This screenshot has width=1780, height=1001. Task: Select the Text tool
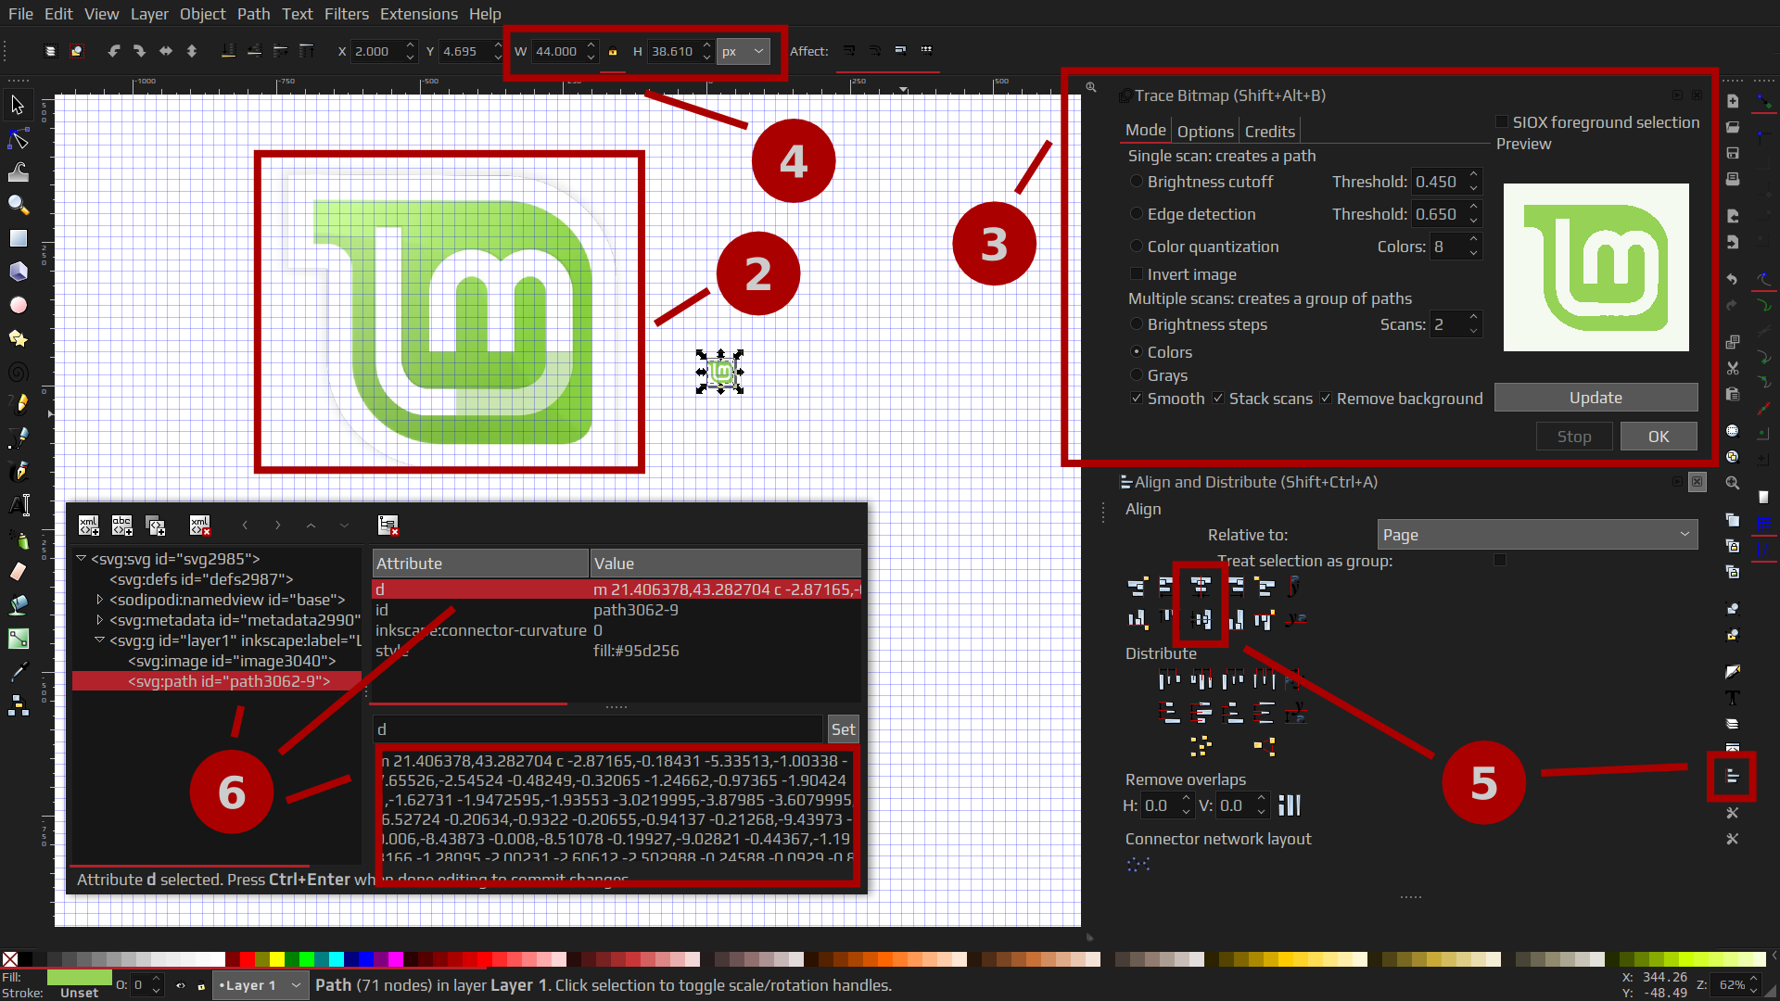pos(18,505)
